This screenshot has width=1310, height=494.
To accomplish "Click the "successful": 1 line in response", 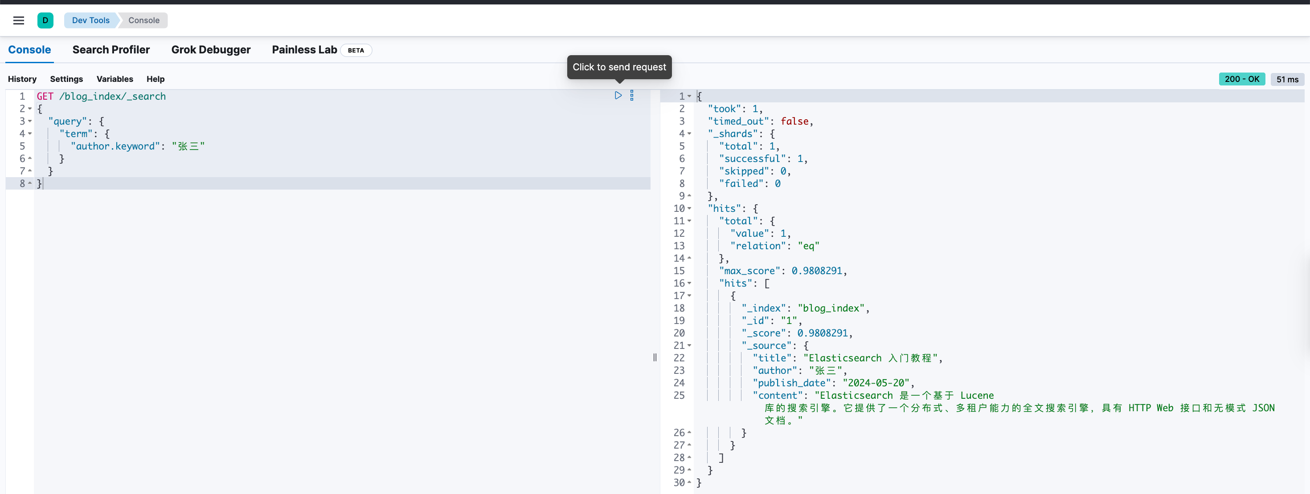I will pos(763,158).
